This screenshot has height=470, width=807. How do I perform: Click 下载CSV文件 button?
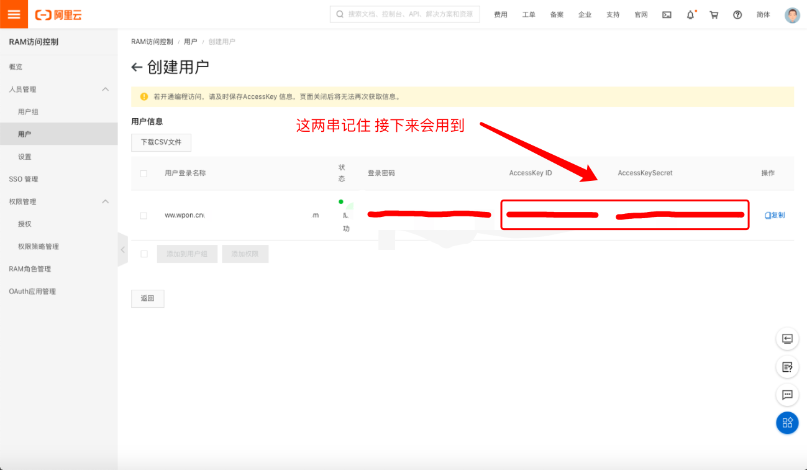tap(161, 142)
